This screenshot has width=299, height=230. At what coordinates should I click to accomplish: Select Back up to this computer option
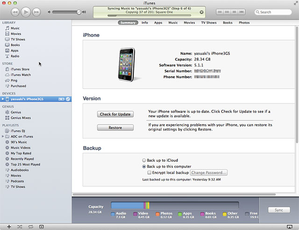tap(144, 166)
